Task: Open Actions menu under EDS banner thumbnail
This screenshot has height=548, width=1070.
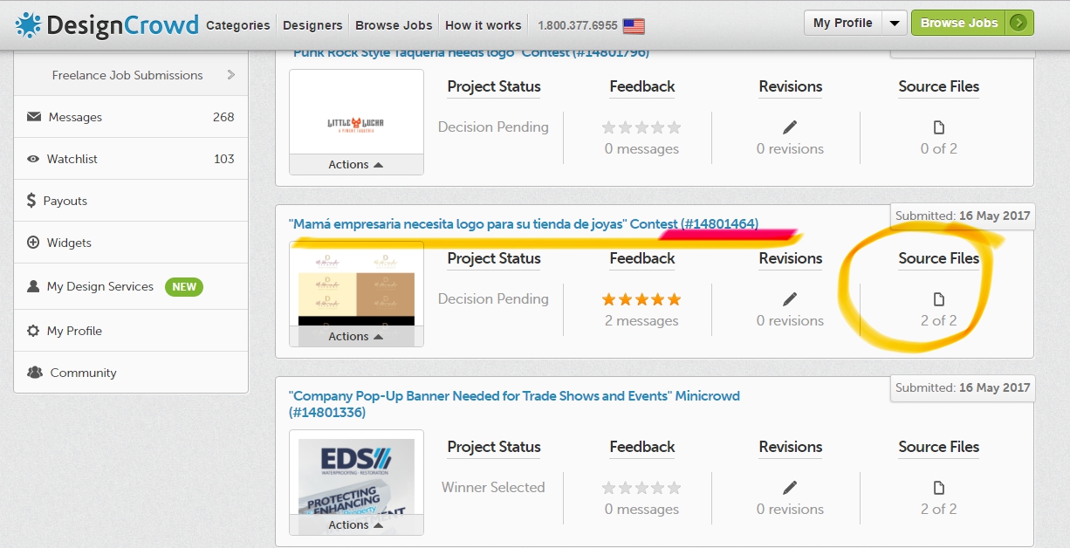Action: tap(356, 524)
